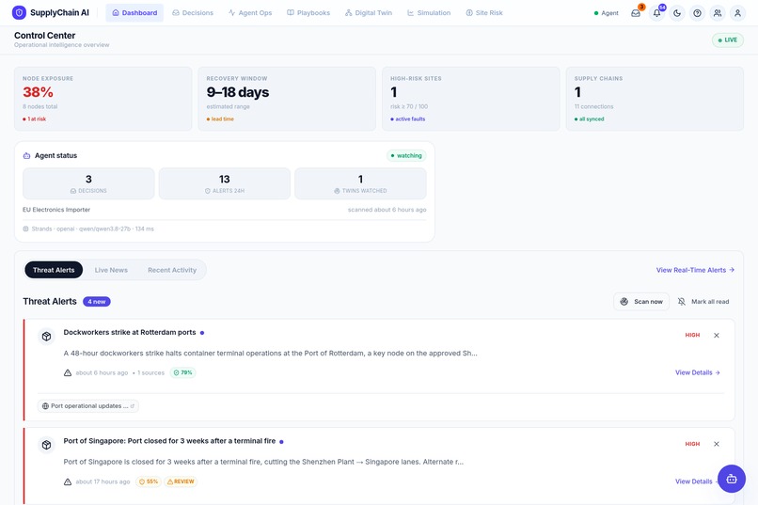Click the Scan now button
Viewport: 758px width, 505px height.
pyautogui.click(x=641, y=302)
